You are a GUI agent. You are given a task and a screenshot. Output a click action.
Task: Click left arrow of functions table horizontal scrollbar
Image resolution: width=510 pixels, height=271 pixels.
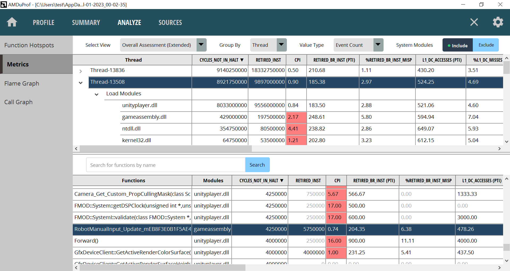(x=76, y=268)
